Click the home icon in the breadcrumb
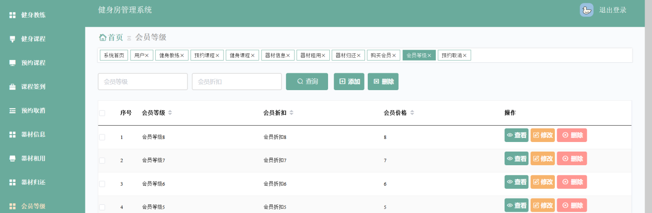The width and height of the screenshot is (652, 213). click(103, 37)
